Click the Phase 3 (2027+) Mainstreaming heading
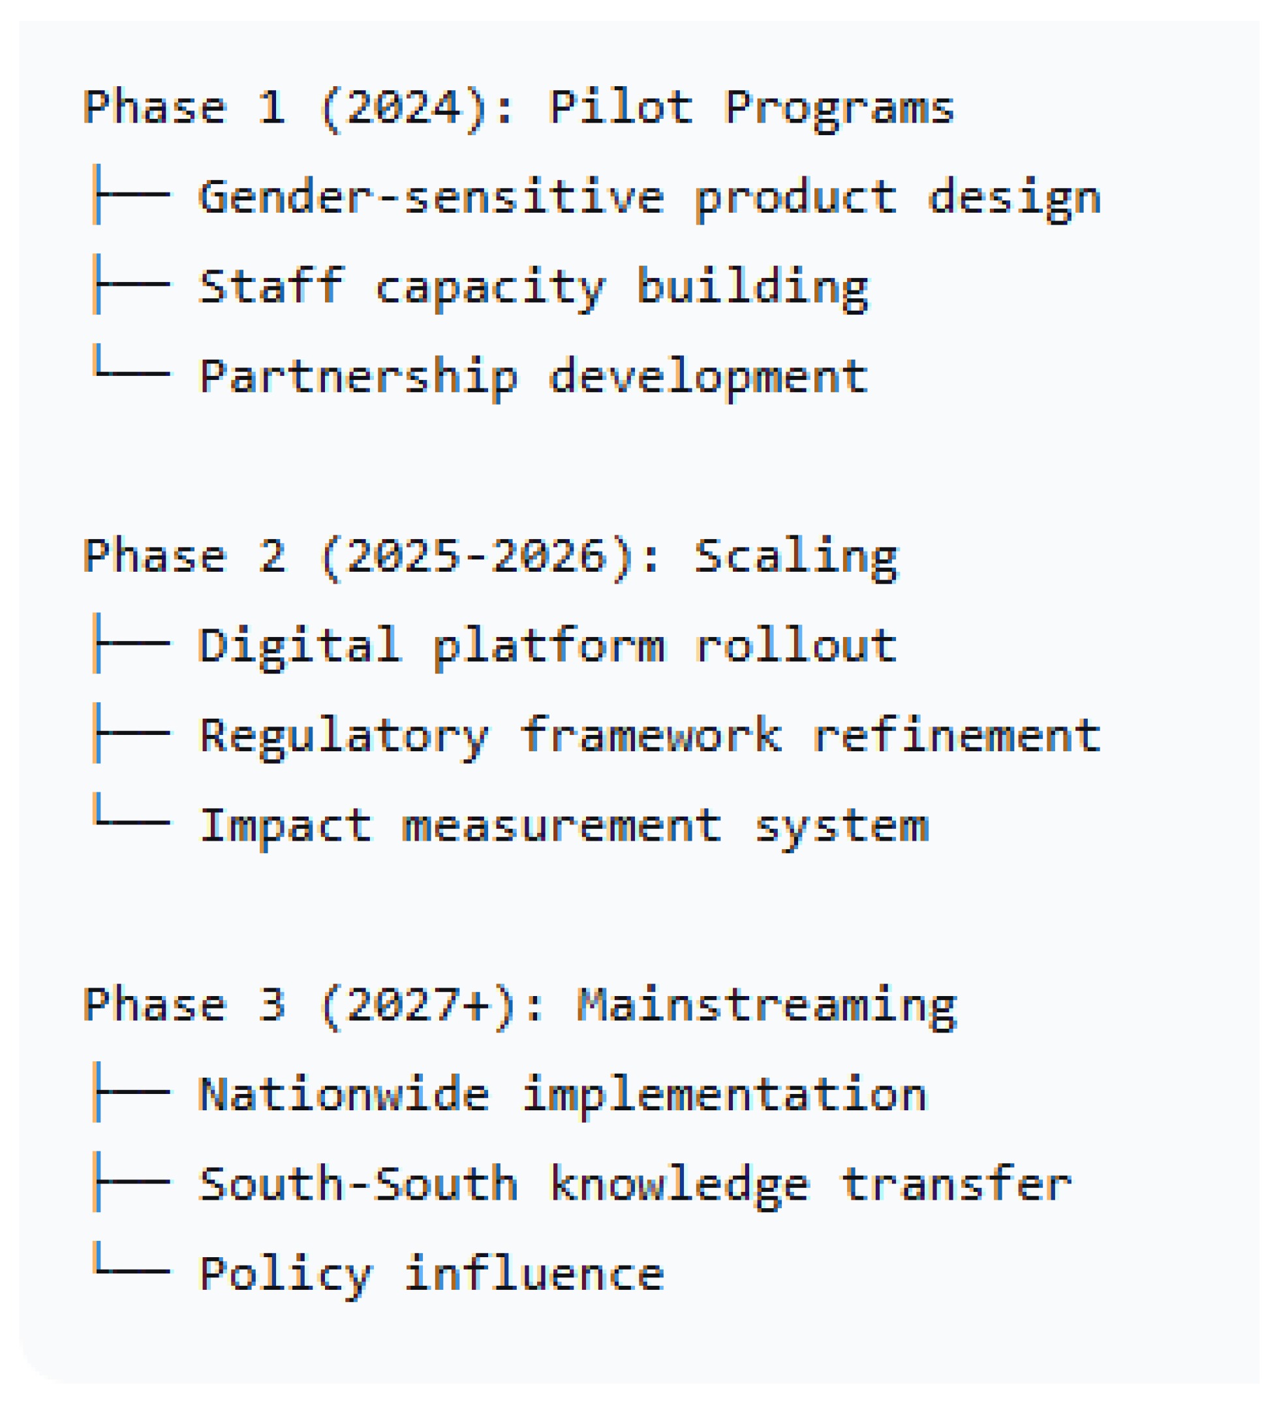The image size is (1279, 1404). click(x=519, y=1005)
